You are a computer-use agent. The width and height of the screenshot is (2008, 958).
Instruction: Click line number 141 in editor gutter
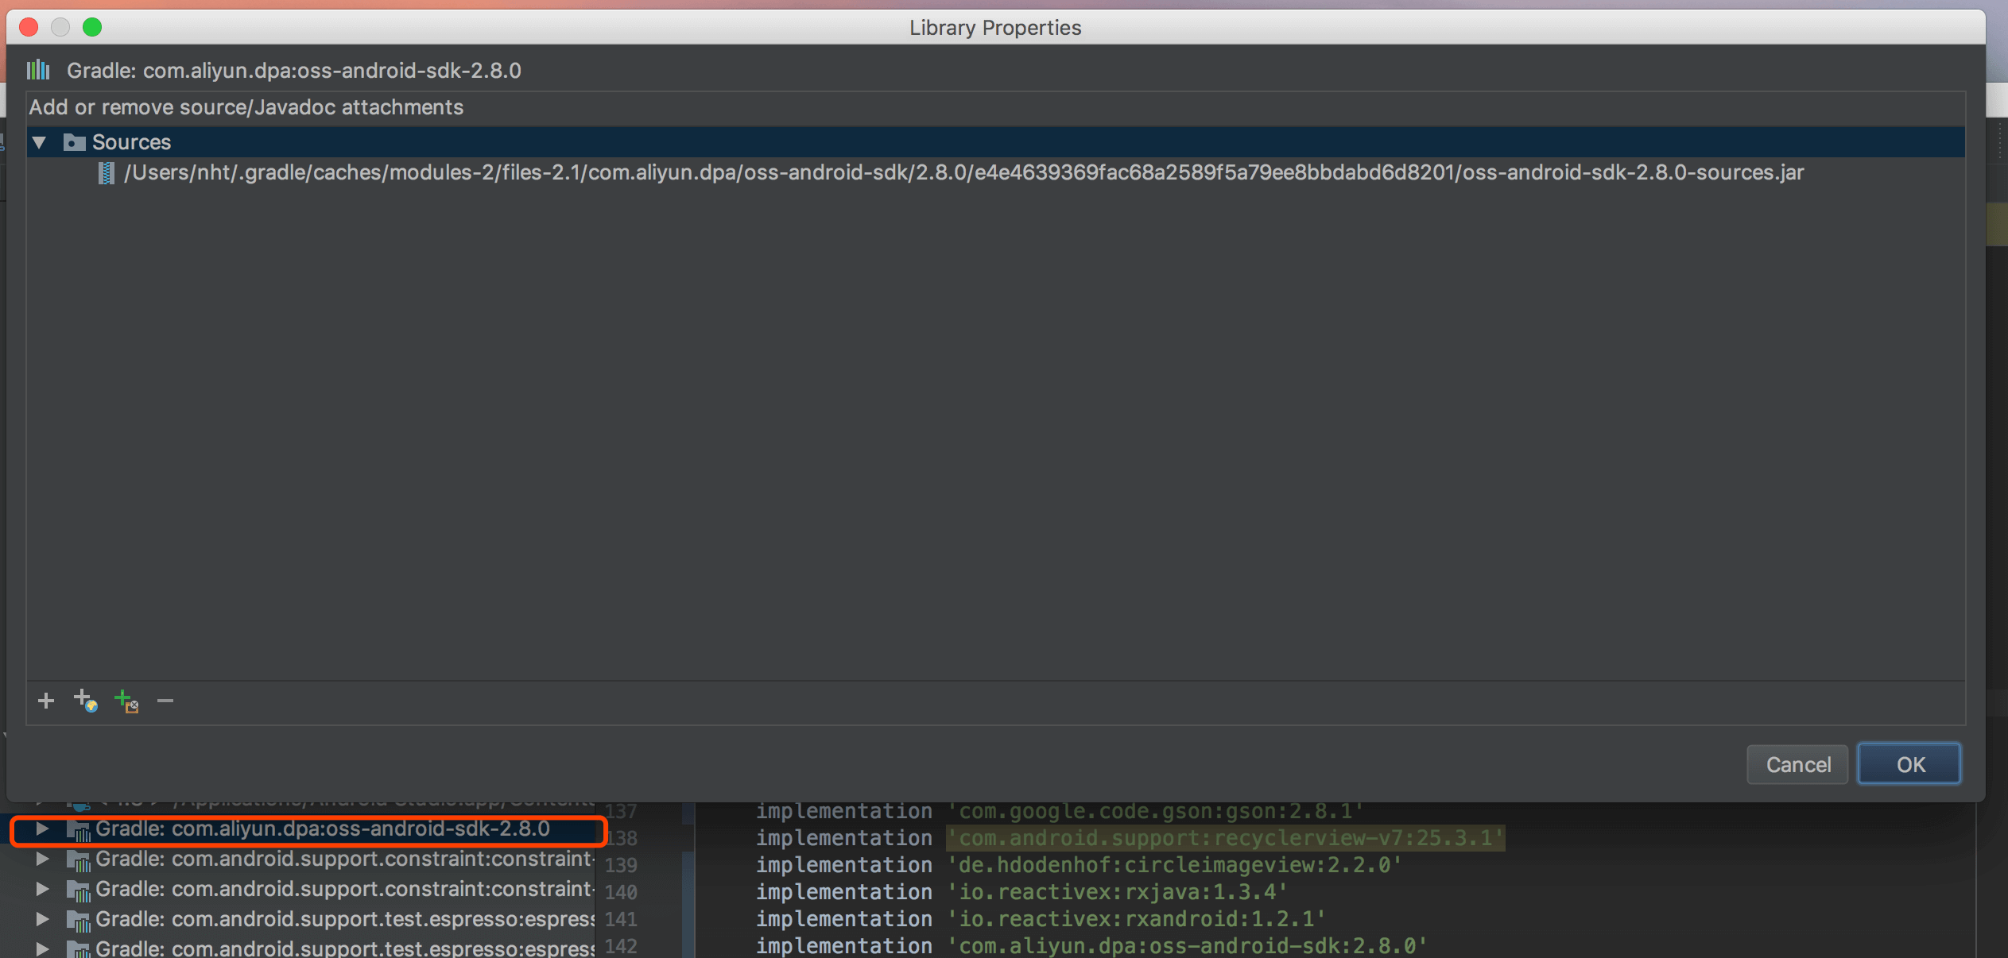point(621,919)
